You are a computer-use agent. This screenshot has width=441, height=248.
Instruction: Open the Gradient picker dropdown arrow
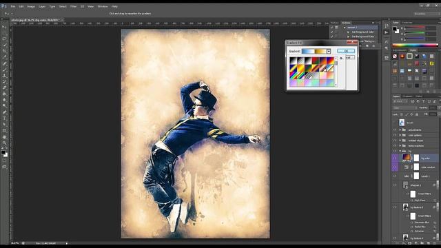[328, 51]
